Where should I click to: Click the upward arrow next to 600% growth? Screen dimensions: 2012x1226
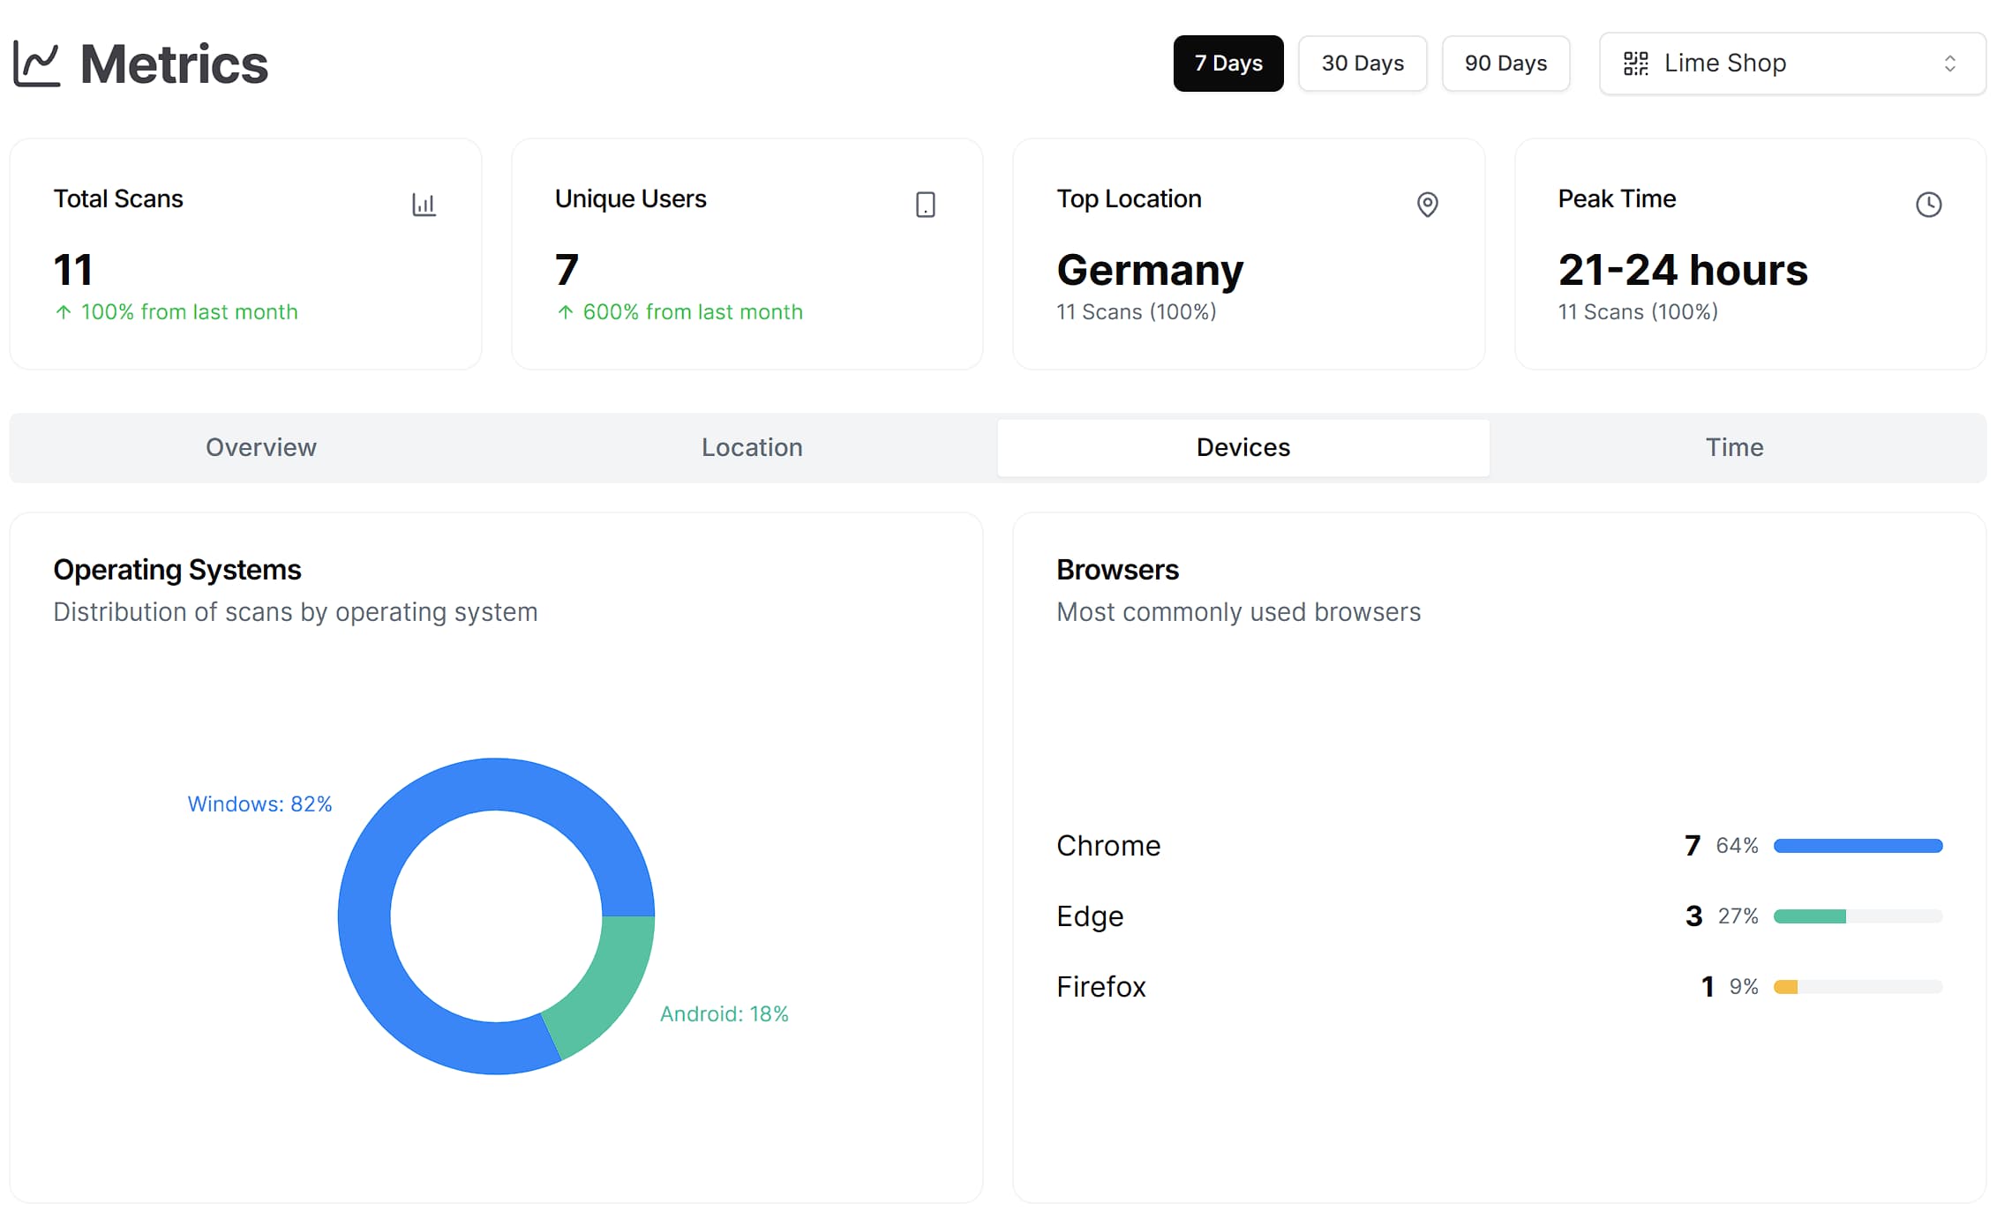pos(565,311)
